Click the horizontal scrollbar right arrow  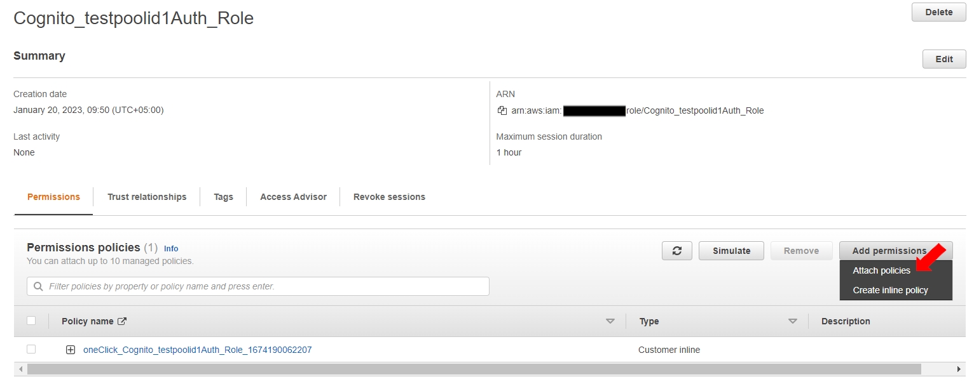959,369
